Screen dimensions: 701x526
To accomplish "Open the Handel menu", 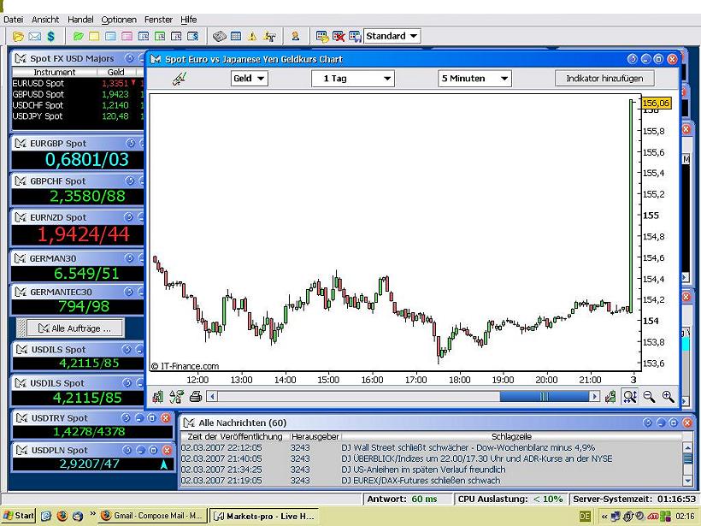I will click(80, 19).
